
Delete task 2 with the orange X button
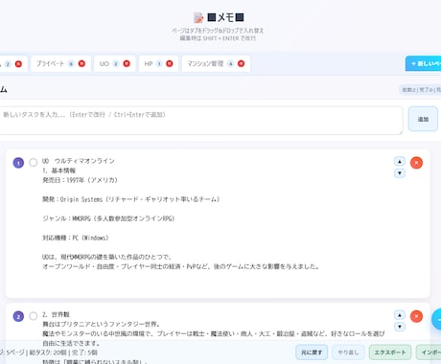[416, 316]
